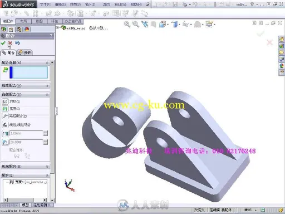Image resolution: width=285 pixels, height=214 pixels.
Task: Accept the mate with the green checkmark
Action: coord(3,43)
